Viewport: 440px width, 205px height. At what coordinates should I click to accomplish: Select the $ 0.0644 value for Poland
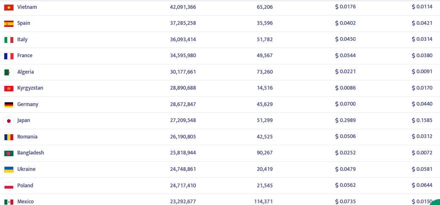[x=422, y=186]
